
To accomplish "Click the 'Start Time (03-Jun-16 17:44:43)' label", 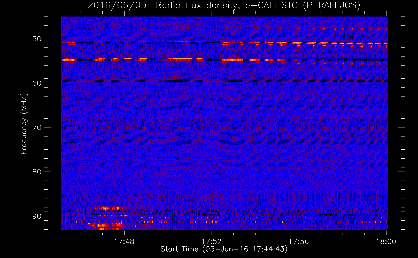I will point(224,249).
